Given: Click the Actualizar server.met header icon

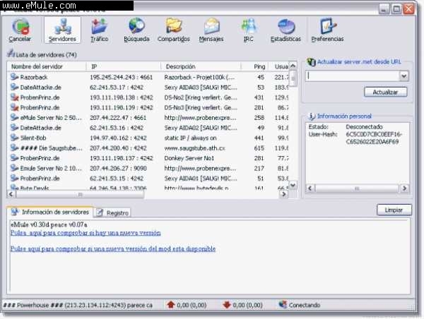Looking at the screenshot, I should [311, 62].
